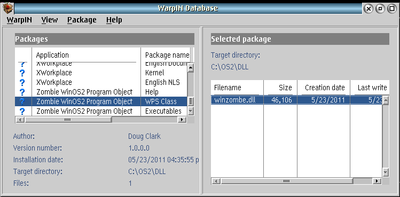
Task: Open the WarpIN menu
Action: point(19,20)
